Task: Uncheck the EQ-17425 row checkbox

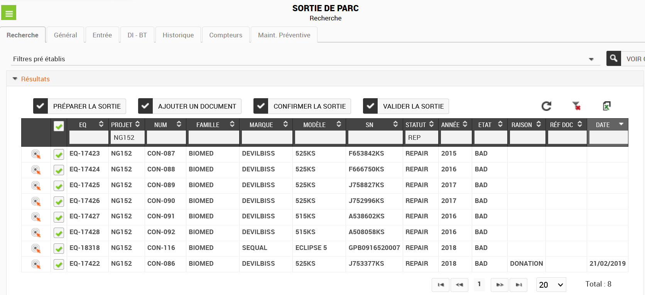Action: (x=59, y=186)
